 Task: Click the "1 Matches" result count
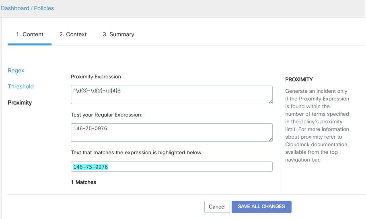click(x=84, y=182)
